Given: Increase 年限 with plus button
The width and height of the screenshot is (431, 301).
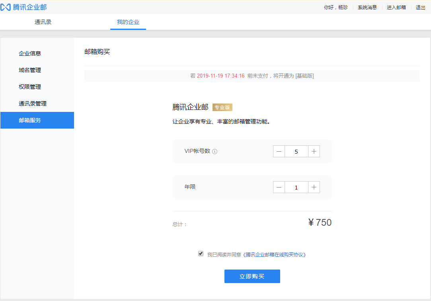Looking at the screenshot, I should coord(314,187).
